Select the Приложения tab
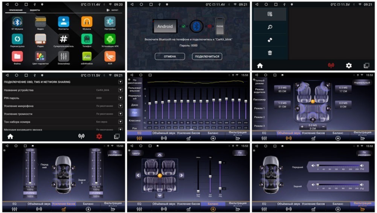Screen dimensions: 377x213 16,10
